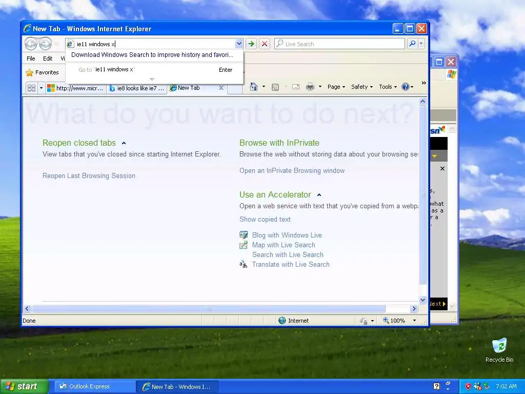This screenshot has height=394, width=525.
Task: Click the horizontal scrollbar left arrow
Action: (28, 308)
